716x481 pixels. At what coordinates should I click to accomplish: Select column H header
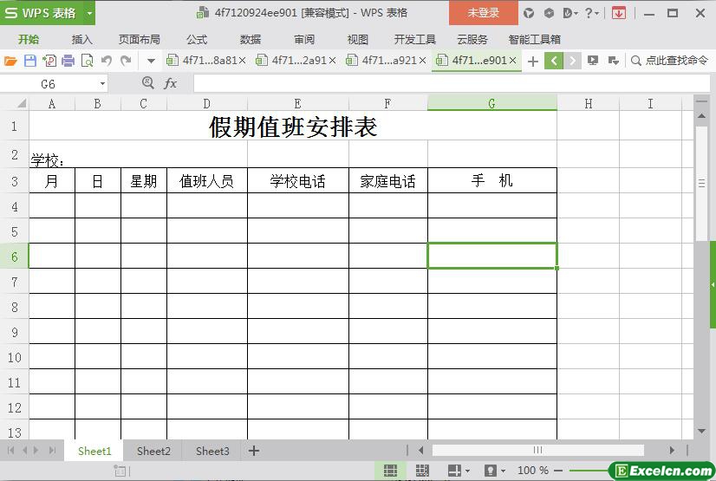coord(588,104)
